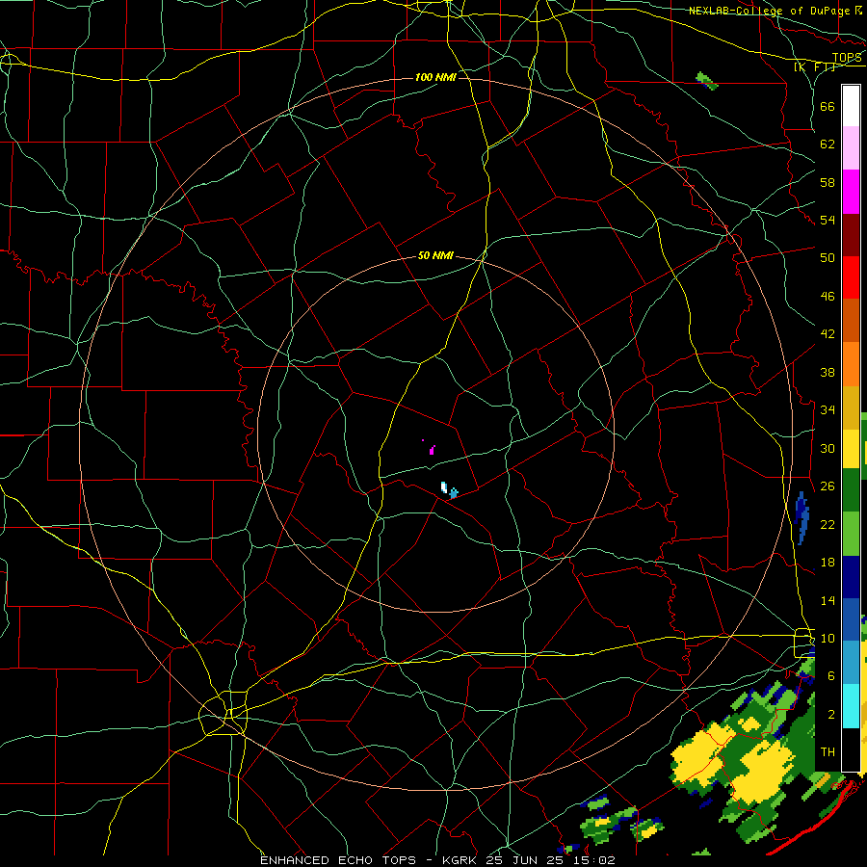Click the legend value 34
Viewport: 867px width, 867px height.
coord(828,410)
